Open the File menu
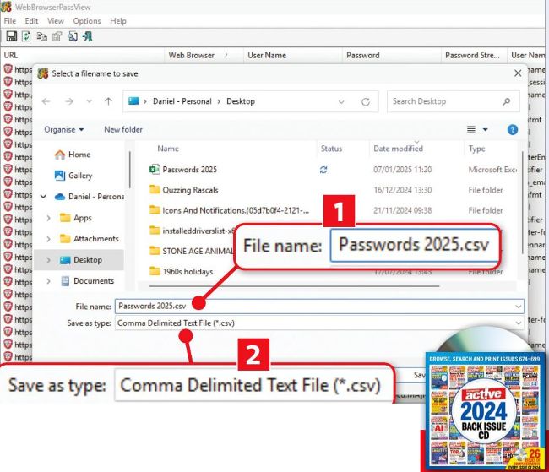The image size is (549, 472). [9, 21]
